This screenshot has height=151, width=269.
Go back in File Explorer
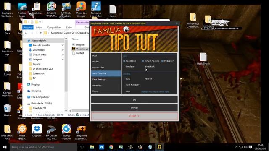tap(26, 33)
